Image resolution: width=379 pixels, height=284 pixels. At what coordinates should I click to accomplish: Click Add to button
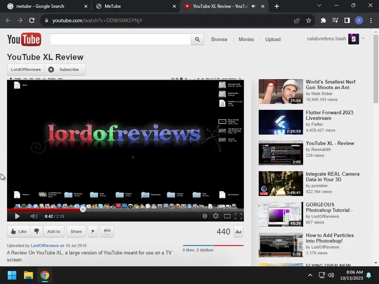click(x=54, y=231)
